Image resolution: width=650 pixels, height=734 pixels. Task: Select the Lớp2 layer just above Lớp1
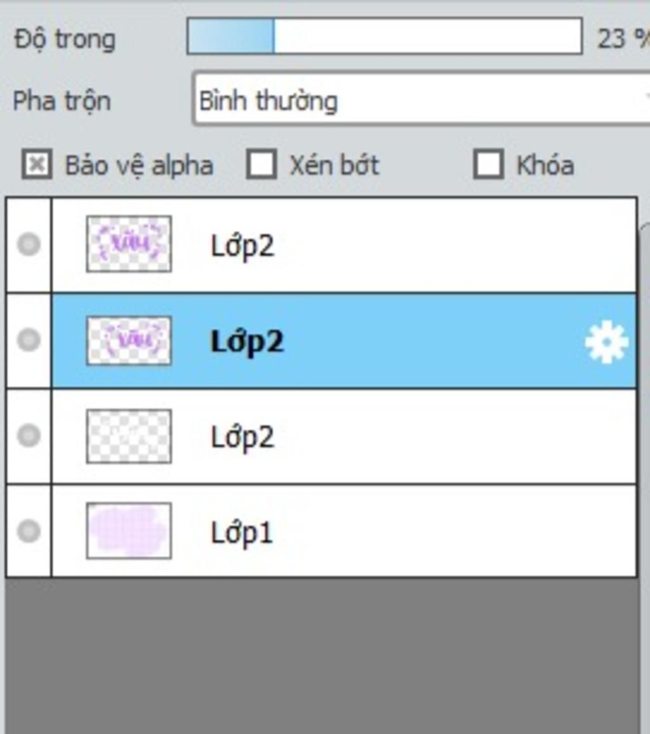pyautogui.click(x=344, y=436)
